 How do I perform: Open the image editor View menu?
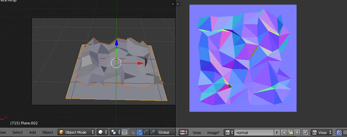pos(197,132)
